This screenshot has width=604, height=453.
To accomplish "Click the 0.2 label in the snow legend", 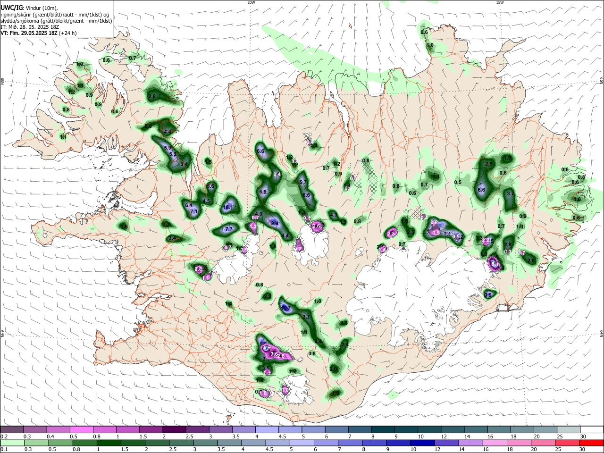I will pyautogui.click(x=4, y=436).
